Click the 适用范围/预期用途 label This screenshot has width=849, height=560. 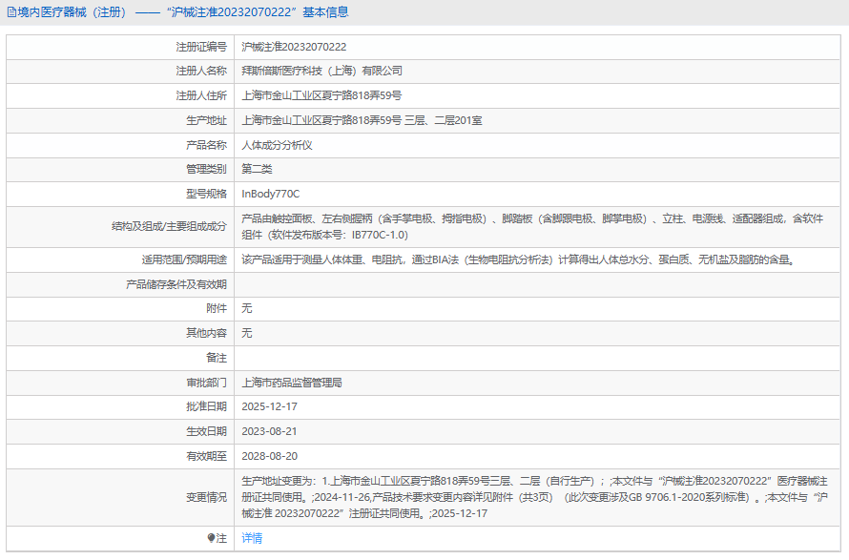(184, 259)
